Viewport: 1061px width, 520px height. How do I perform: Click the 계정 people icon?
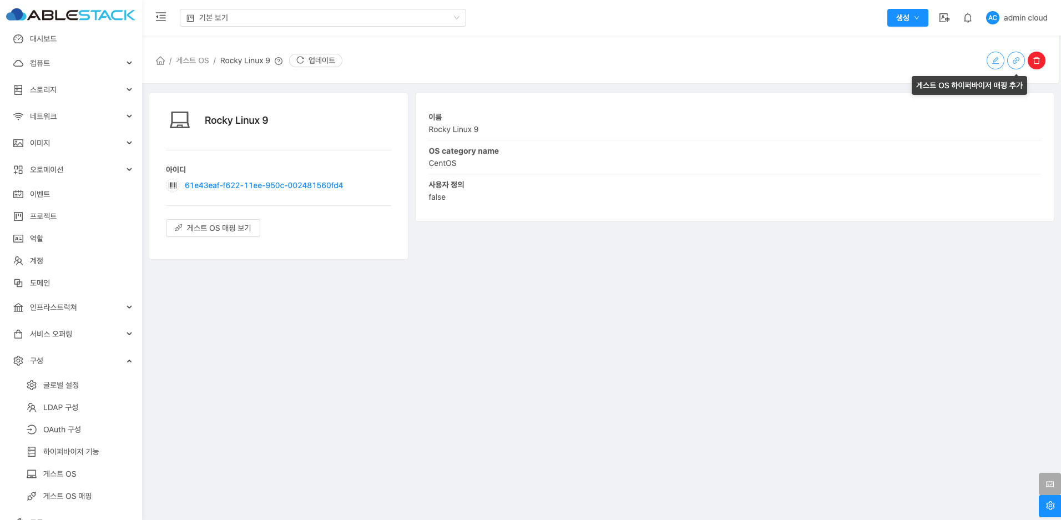click(x=18, y=261)
